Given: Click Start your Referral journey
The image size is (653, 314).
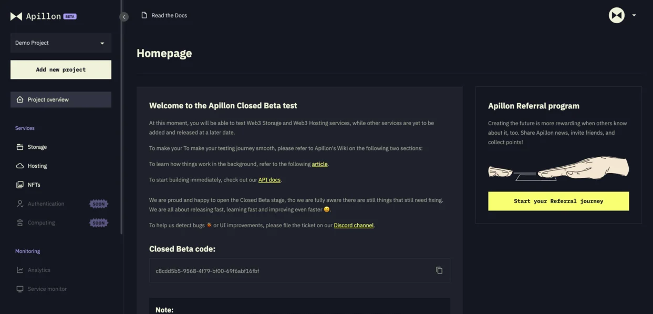Looking at the screenshot, I should [x=558, y=201].
